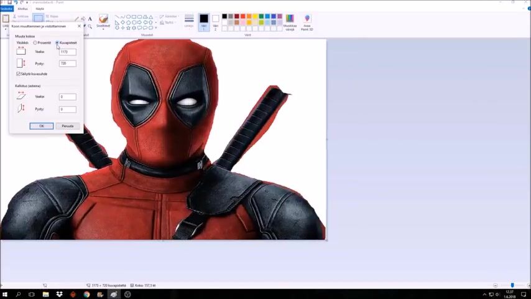
Task: Toggle the Säilytä kuvasuhde checkbox
Action: 18,74
